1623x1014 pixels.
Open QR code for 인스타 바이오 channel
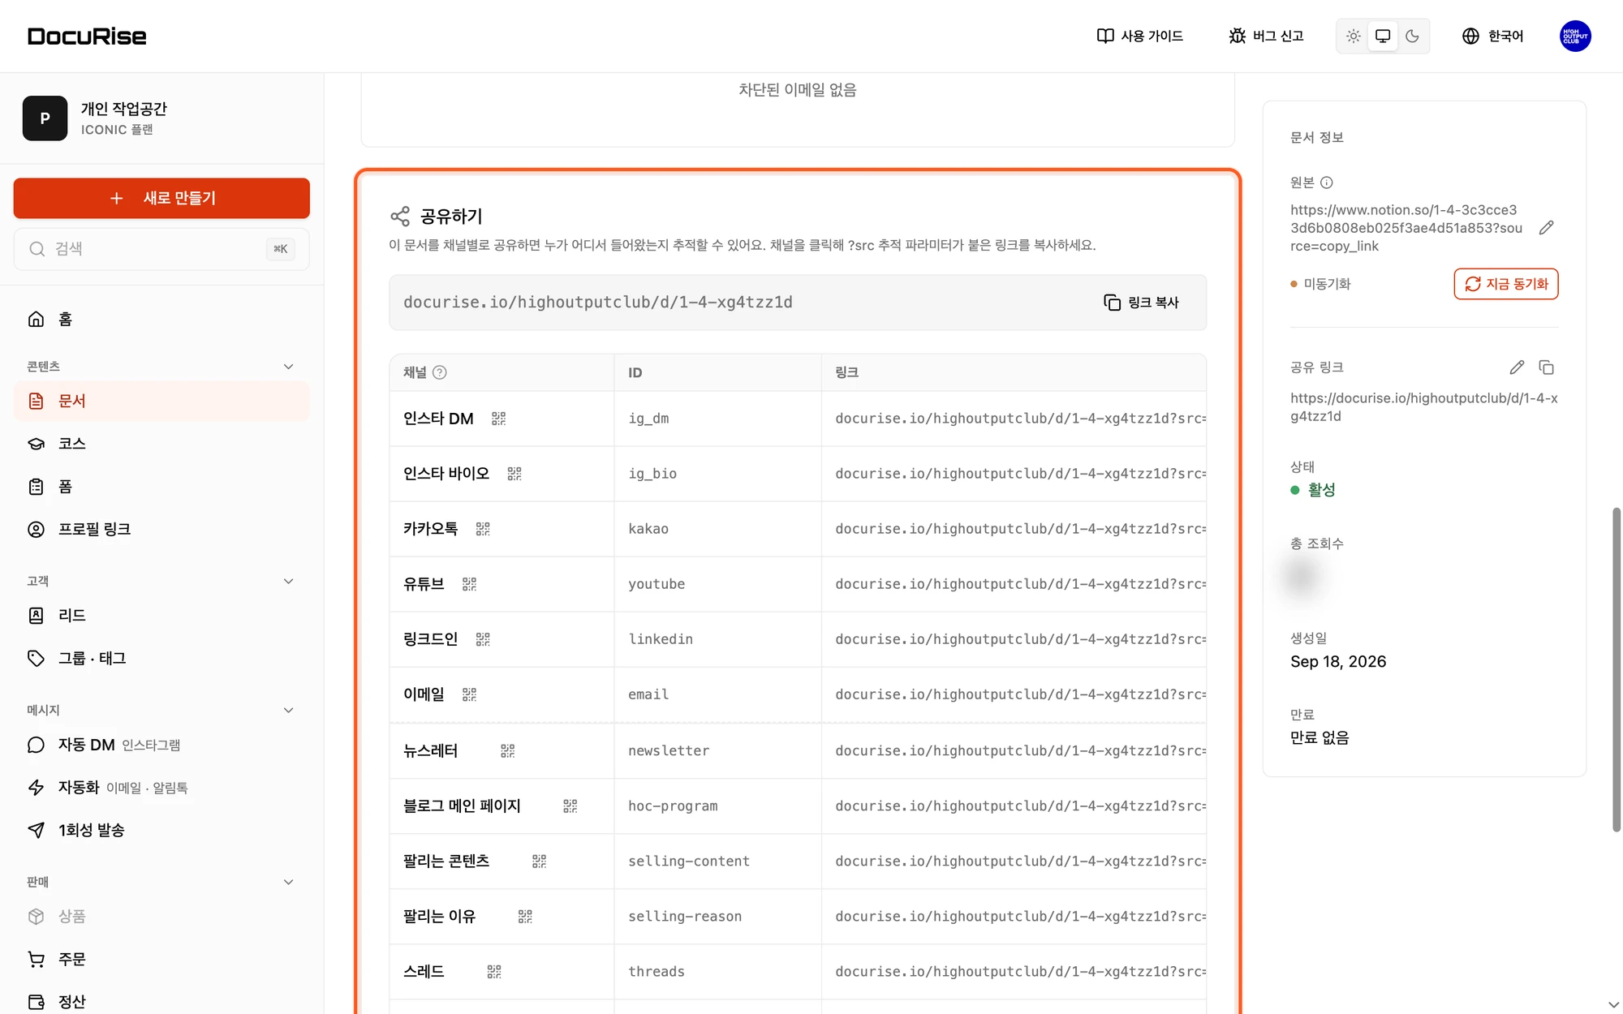pos(514,474)
